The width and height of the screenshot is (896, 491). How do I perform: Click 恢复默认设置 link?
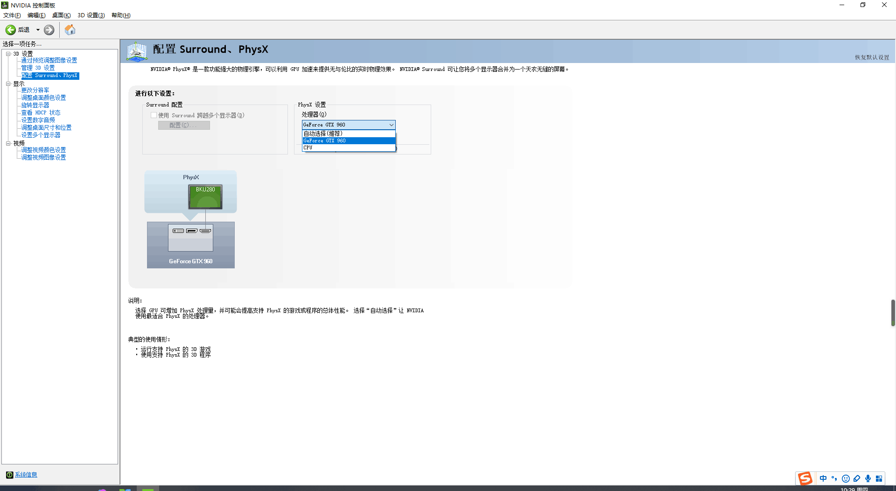[x=872, y=57]
